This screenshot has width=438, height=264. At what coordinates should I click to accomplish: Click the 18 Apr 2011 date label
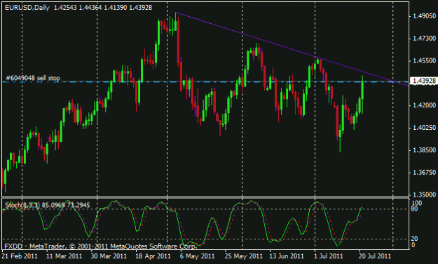pos(153,256)
